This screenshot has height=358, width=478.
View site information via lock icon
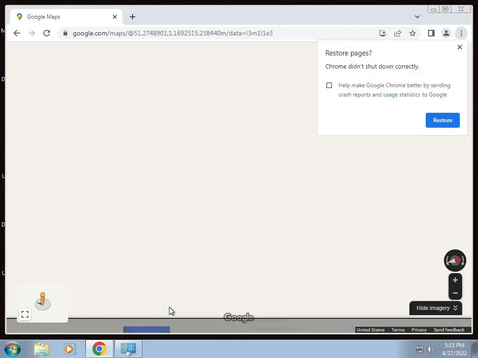click(x=65, y=33)
